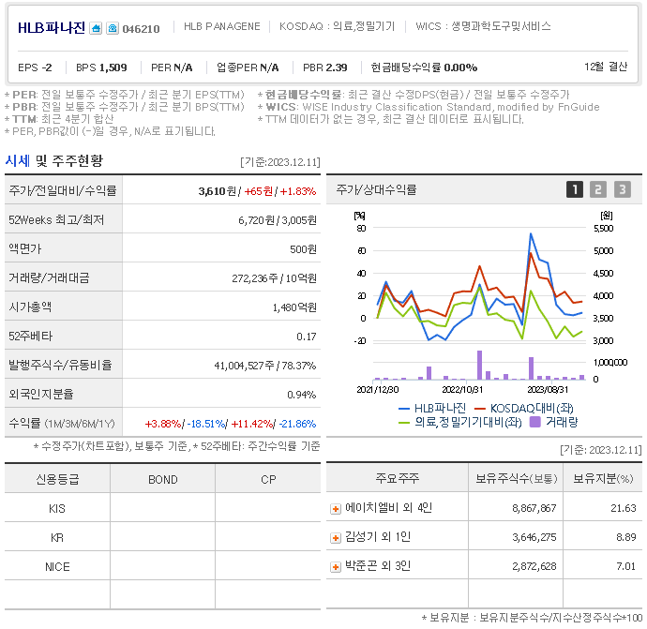
Task: Click the WICS : 생명과학도구및서비스 label
Action: [x=483, y=26]
